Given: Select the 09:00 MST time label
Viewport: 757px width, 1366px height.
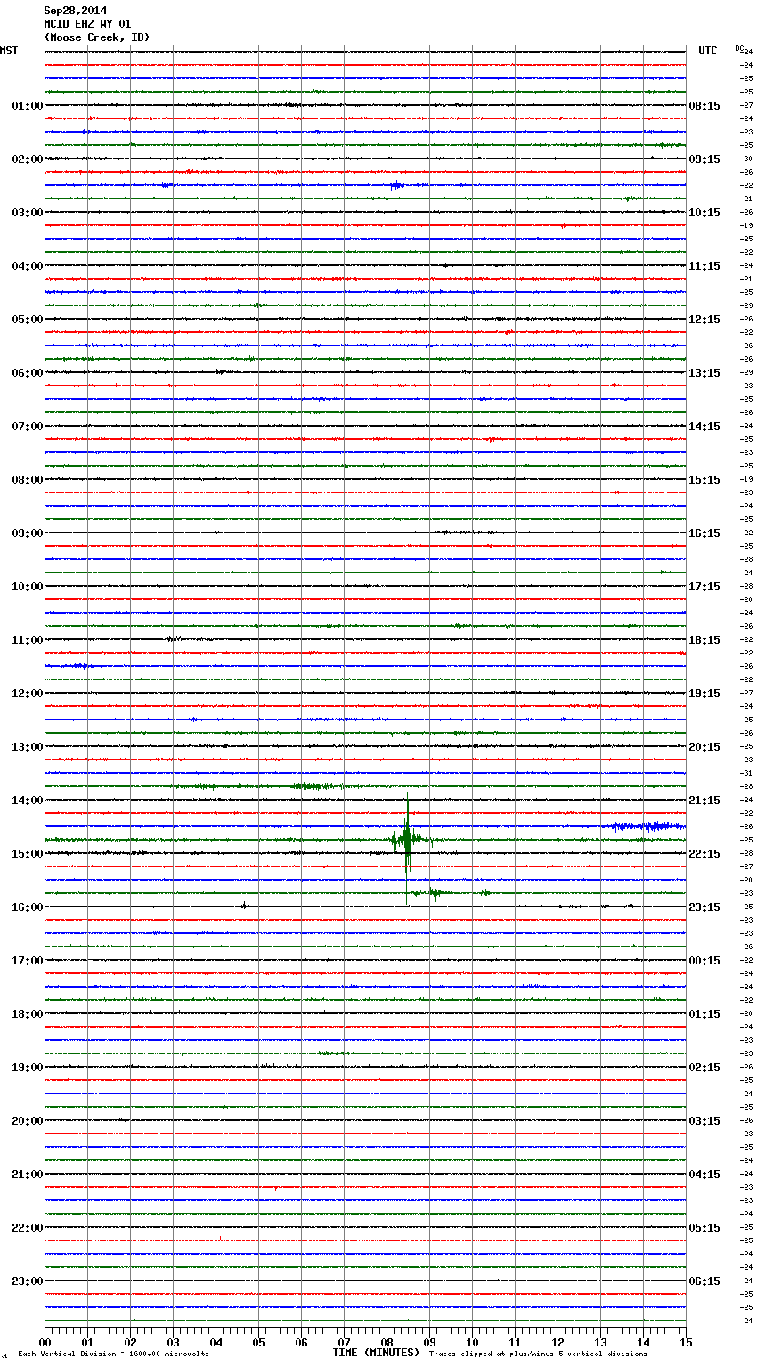Looking at the screenshot, I should [x=28, y=533].
